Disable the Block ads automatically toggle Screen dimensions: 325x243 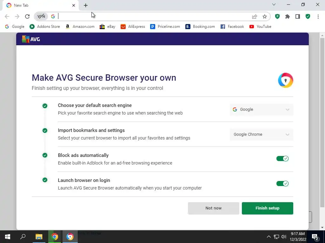[x=282, y=159]
